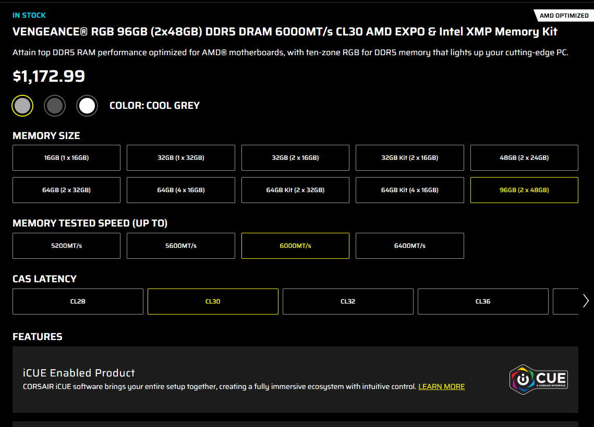Set memory speed to 5200MT/s
594x427 pixels.
[x=66, y=246]
